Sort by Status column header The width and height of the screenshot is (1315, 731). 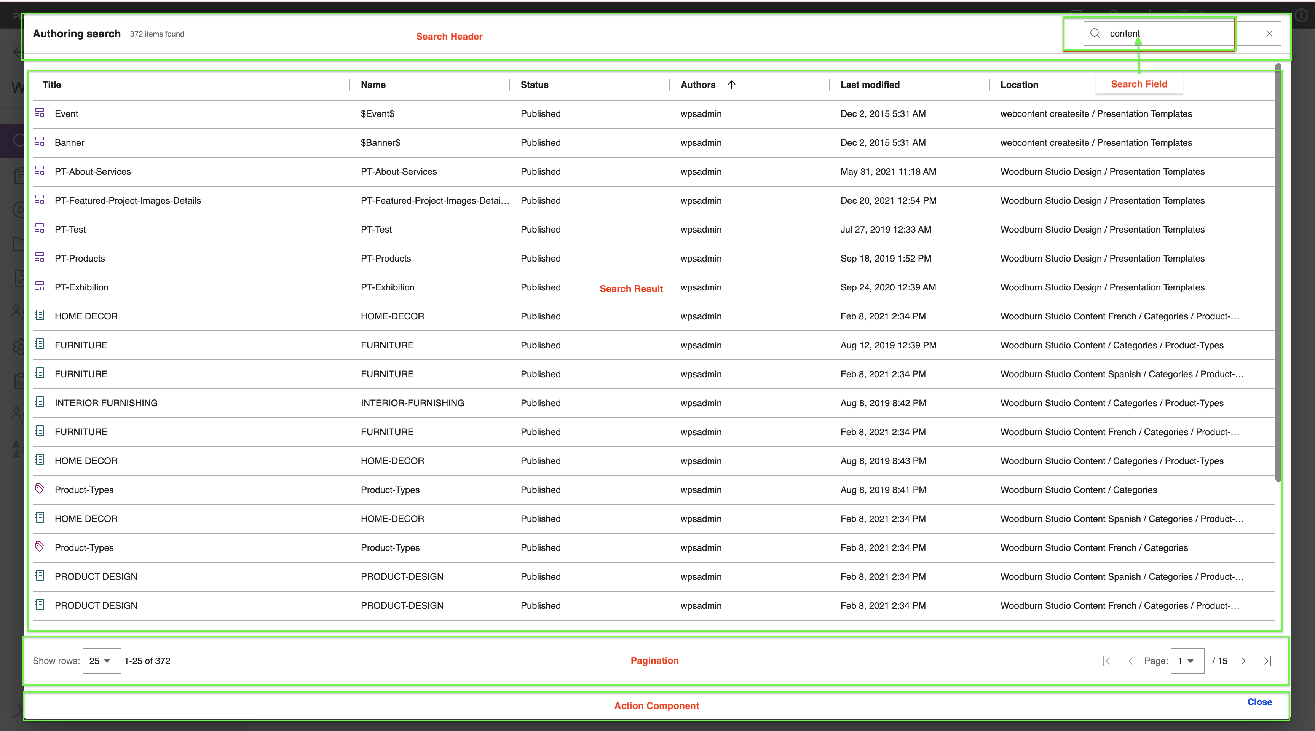coord(534,85)
